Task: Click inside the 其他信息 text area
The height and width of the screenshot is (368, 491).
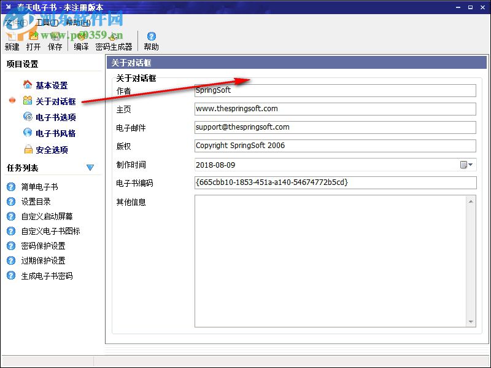Action: 330,261
